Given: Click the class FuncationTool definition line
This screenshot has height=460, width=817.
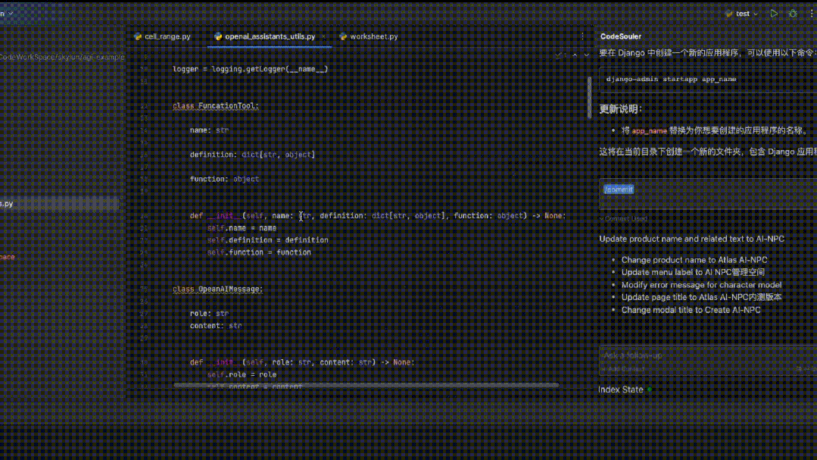Looking at the screenshot, I should 216,106.
